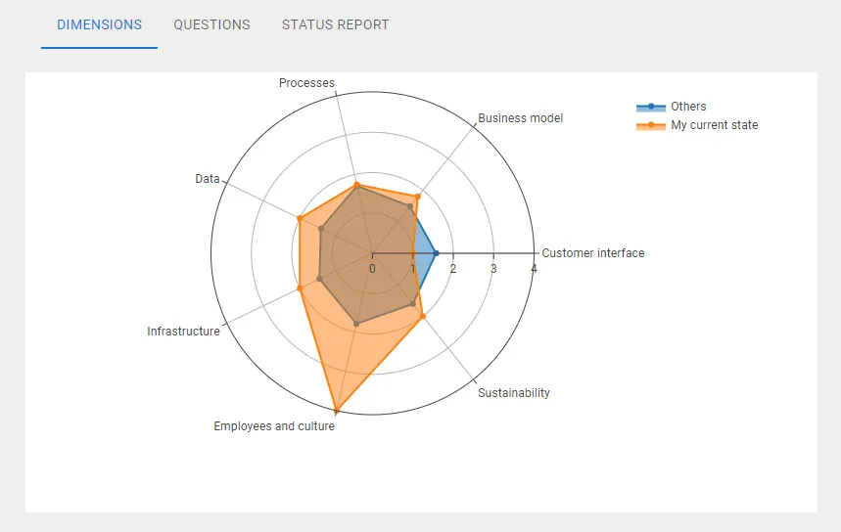Select orange point on Business model axis
This screenshot has height=532, width=841.
[x=417, y=197]
